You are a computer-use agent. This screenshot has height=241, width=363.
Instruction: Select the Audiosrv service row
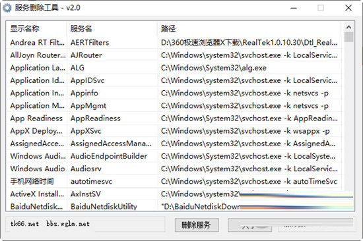(x=174, y=169)
